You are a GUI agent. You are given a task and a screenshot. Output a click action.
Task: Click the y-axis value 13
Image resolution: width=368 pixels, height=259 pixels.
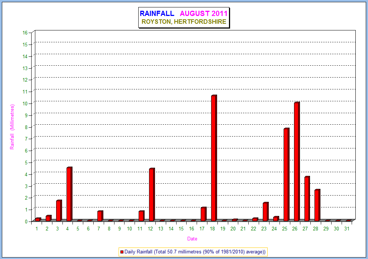[25, 68]
